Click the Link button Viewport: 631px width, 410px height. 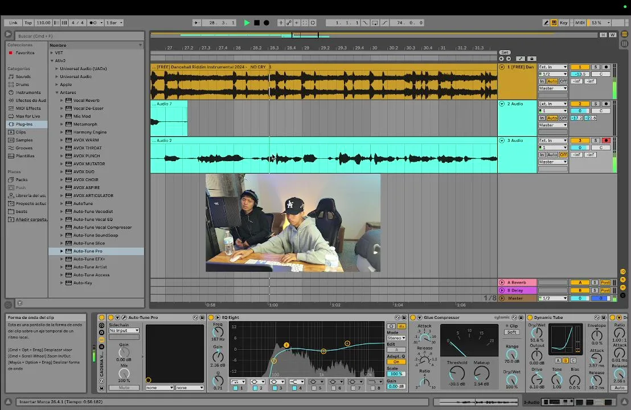tap(13, 23)
